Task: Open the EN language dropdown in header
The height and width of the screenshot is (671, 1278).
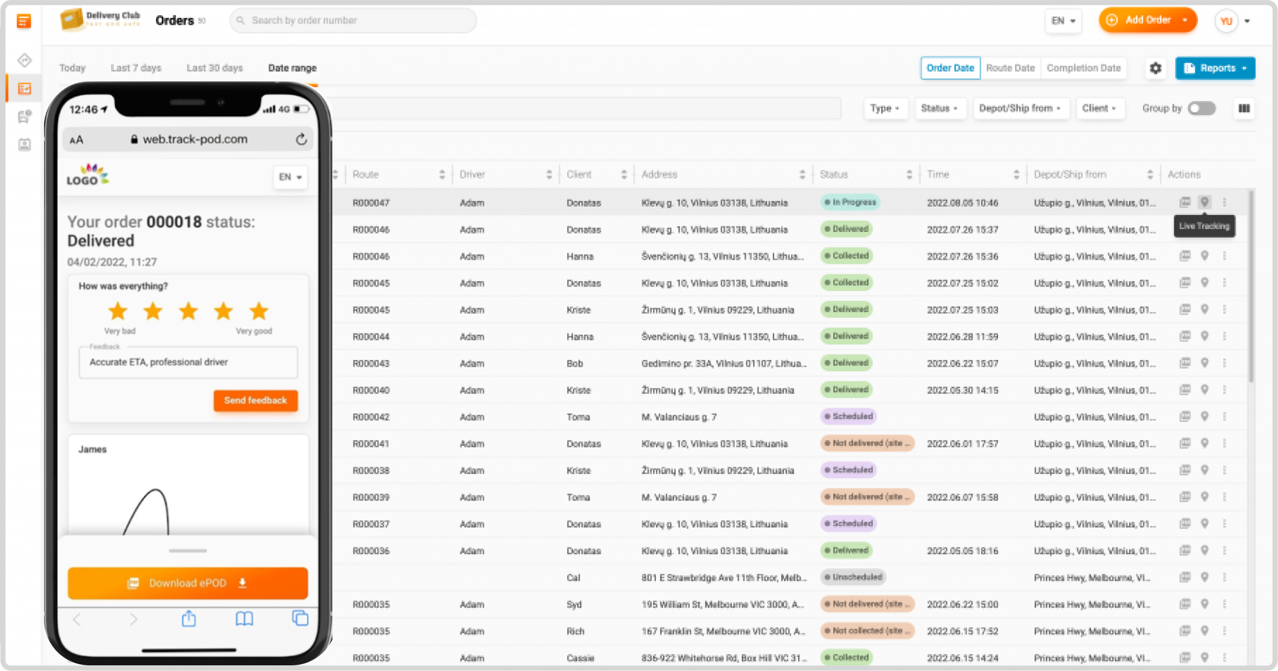Action: (1063, 21)
